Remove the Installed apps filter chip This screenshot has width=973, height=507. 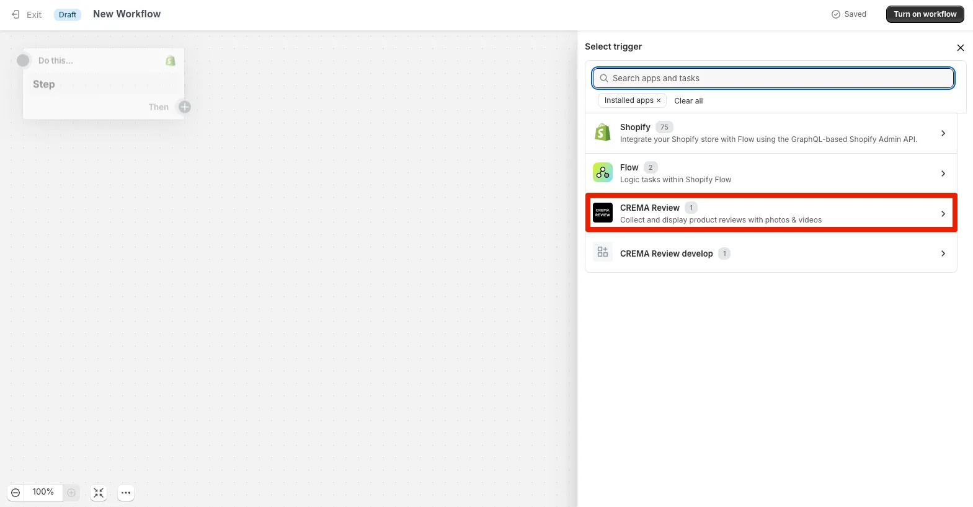659,100
